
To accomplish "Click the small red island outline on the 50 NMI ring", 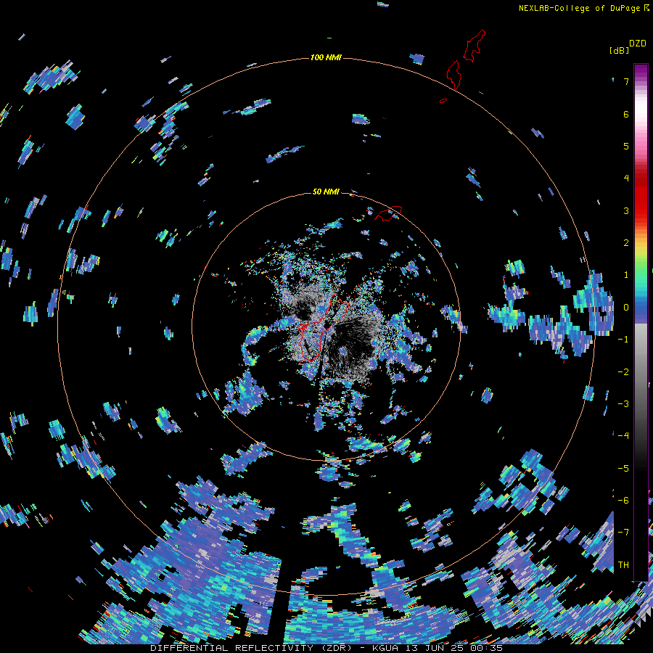I will (x=388, y=213).
